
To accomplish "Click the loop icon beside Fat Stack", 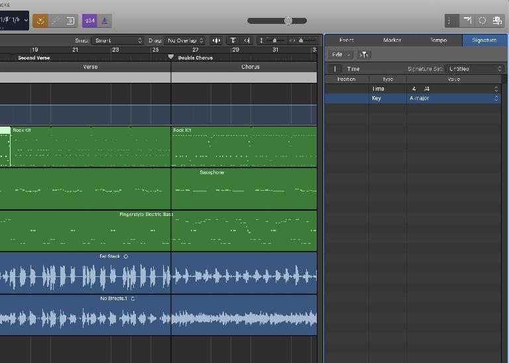I will [126, 256].
